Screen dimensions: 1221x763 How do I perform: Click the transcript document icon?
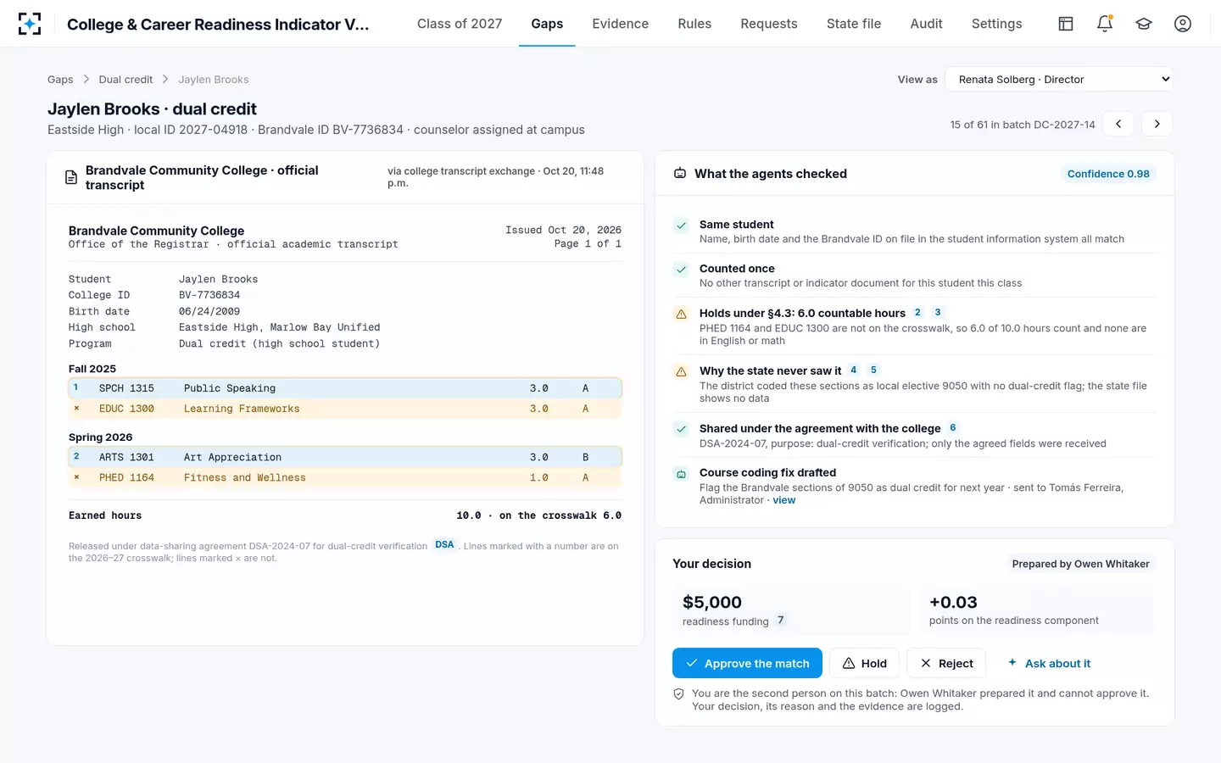pos(71,178)
